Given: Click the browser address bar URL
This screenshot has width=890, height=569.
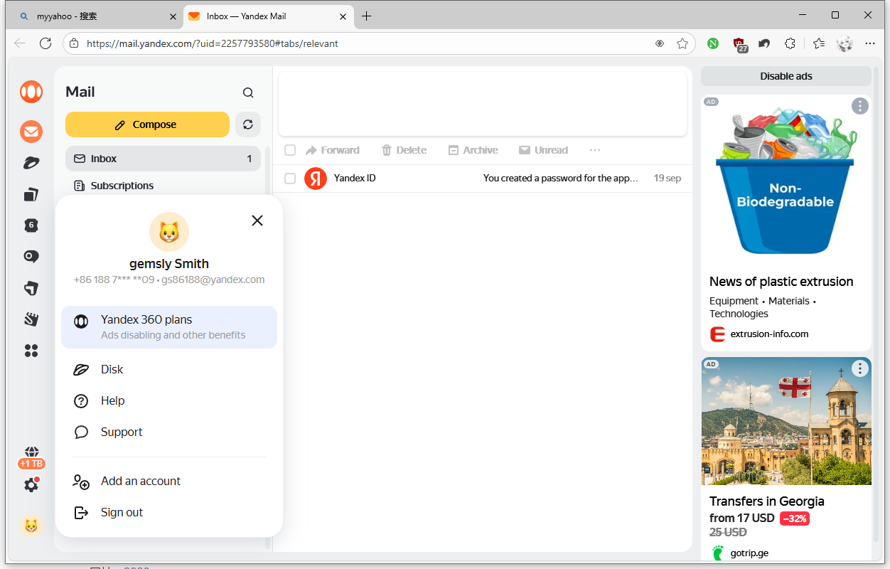Looking at the screenshot, I should 212,43.
